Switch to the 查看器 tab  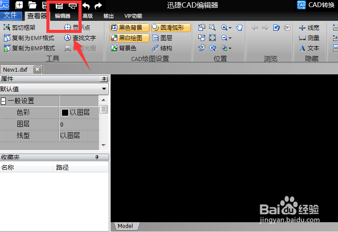(x=37, y=16)
